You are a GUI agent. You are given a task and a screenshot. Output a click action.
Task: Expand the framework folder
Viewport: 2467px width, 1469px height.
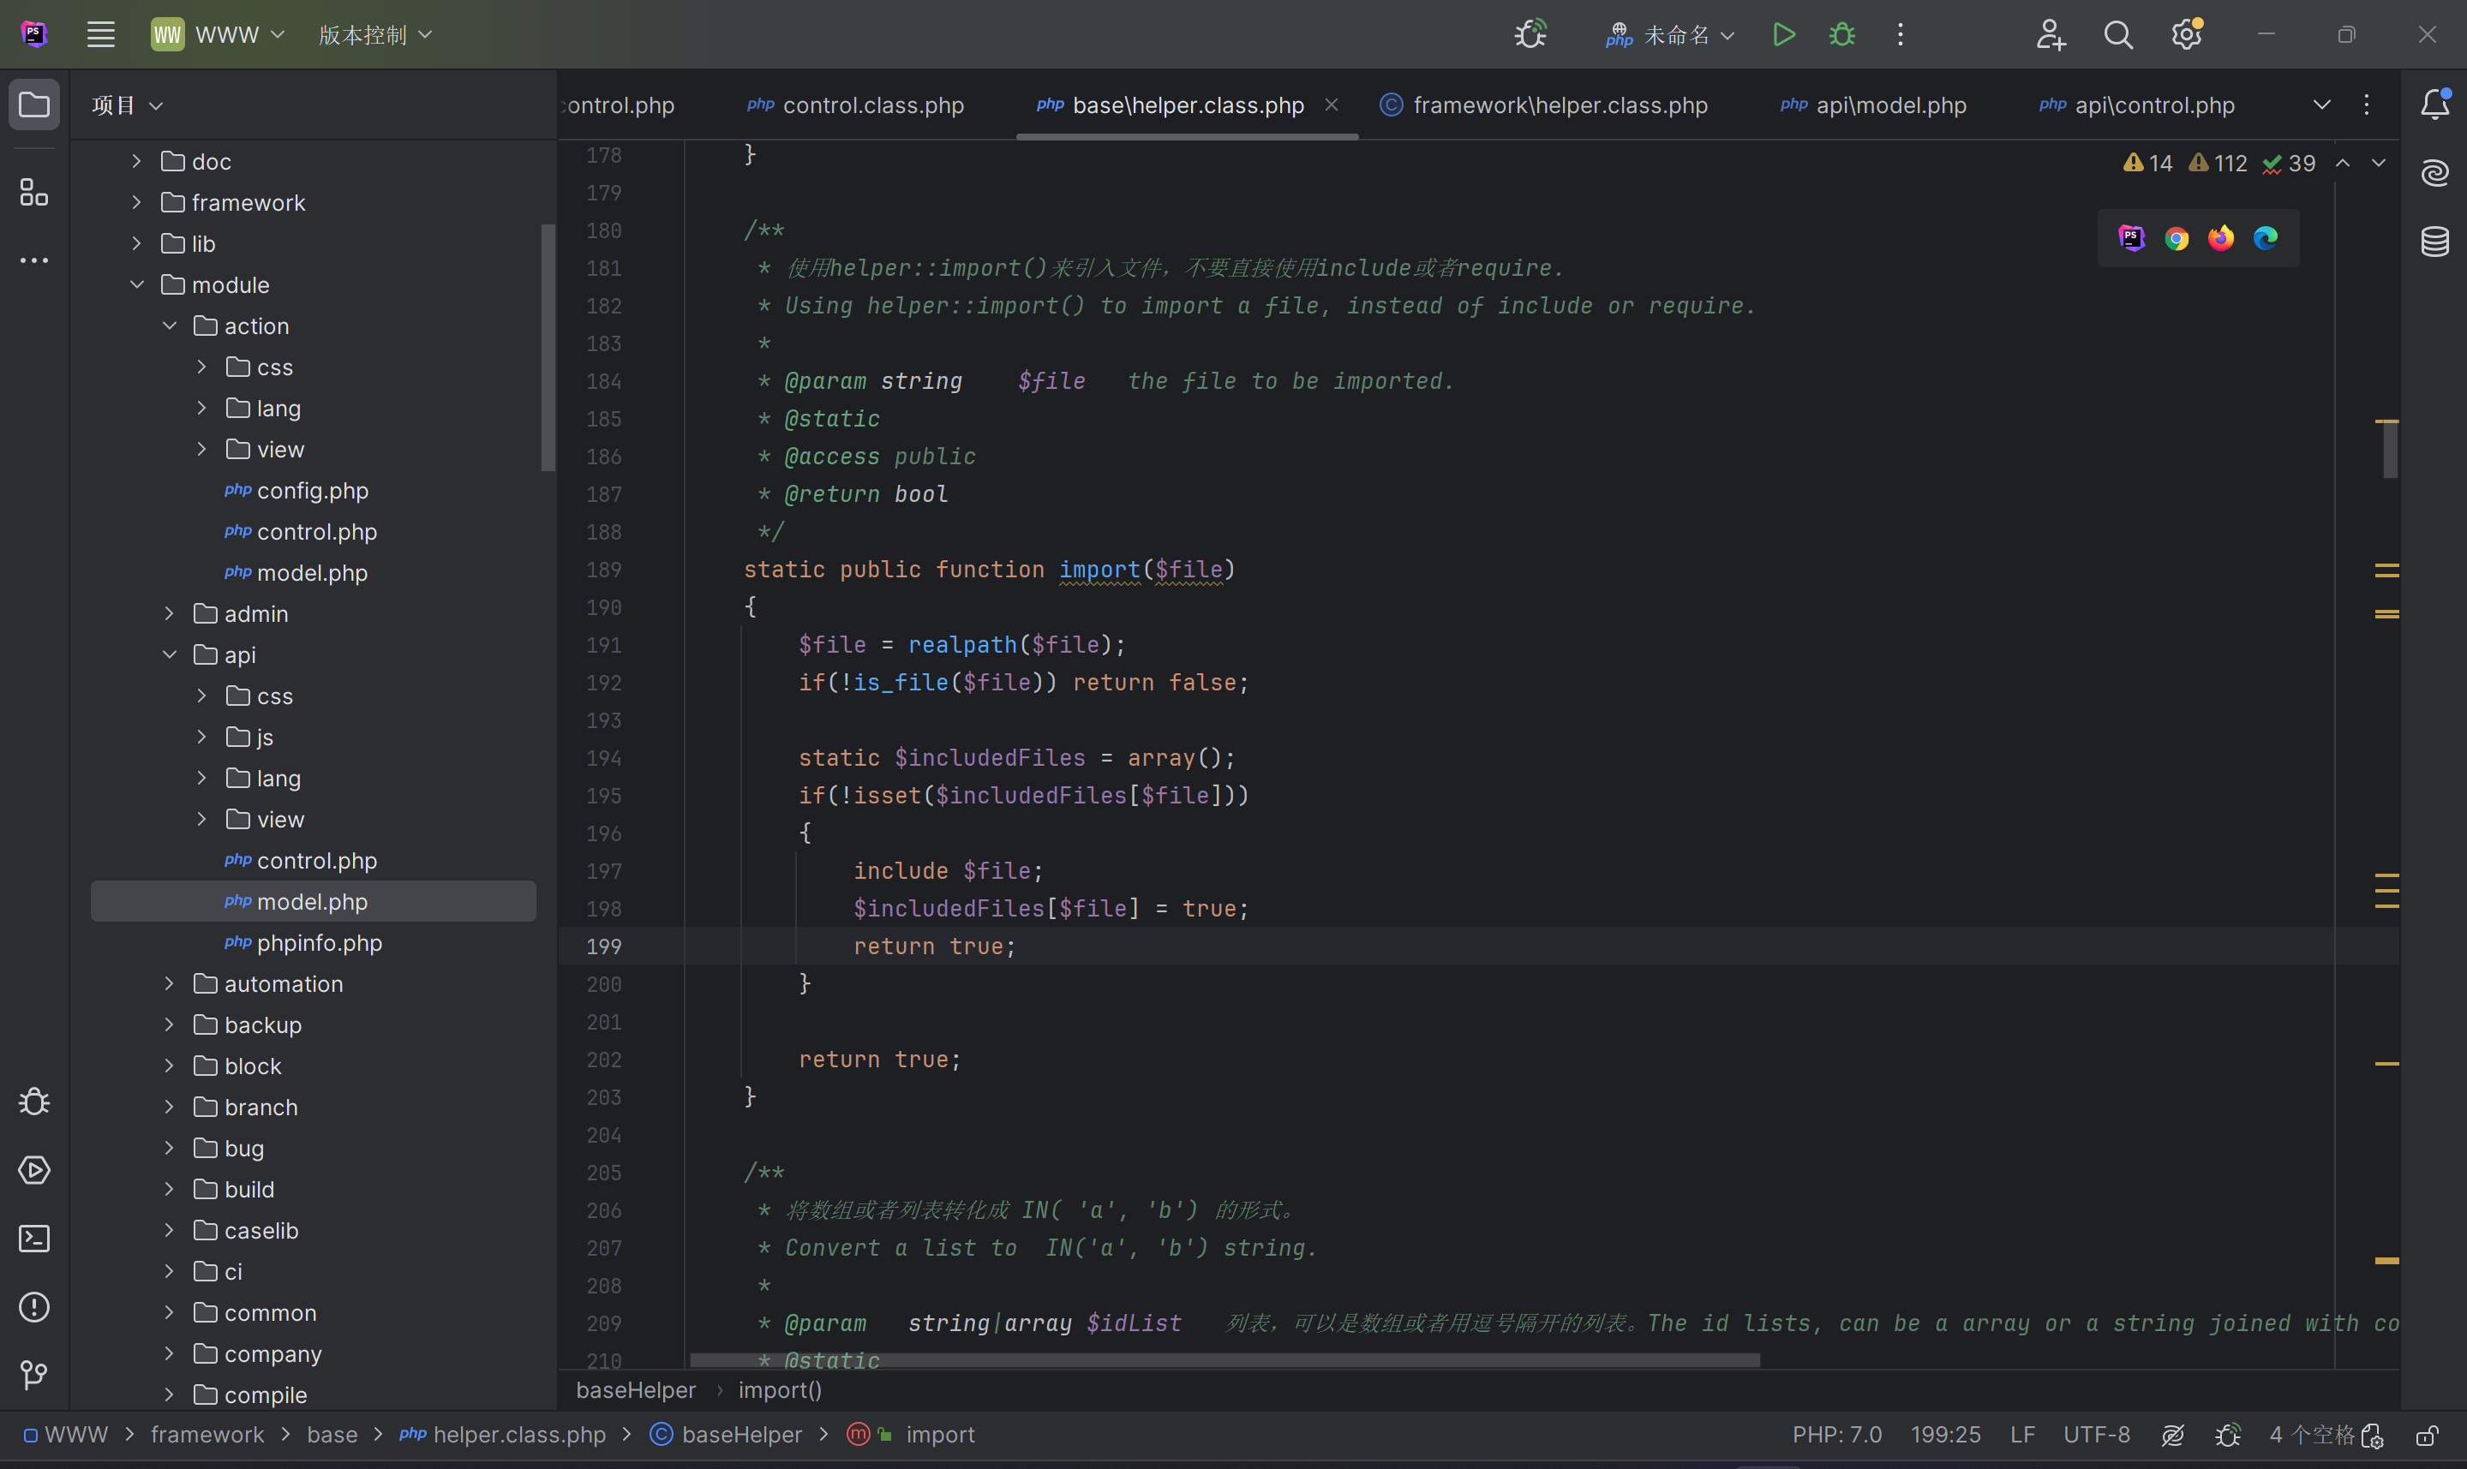pyautogui.click(x=136, y=203)
